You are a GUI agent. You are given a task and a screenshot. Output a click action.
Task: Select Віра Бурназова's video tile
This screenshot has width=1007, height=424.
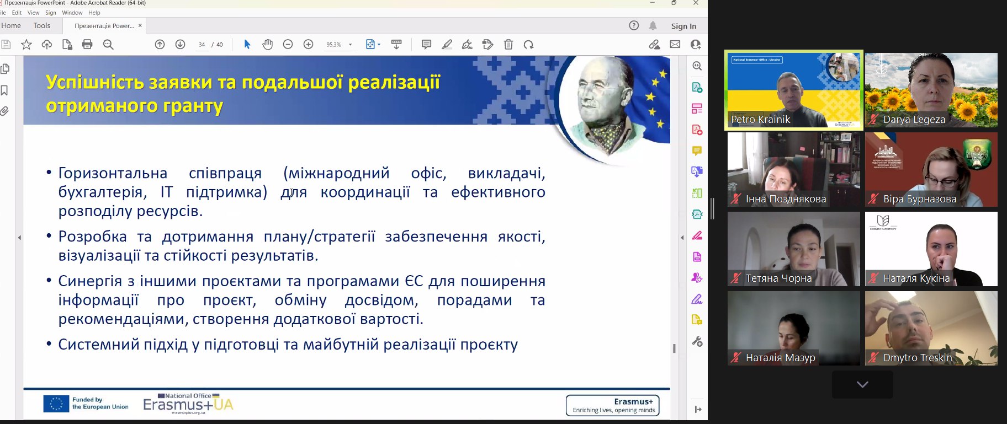coord(931,170)
